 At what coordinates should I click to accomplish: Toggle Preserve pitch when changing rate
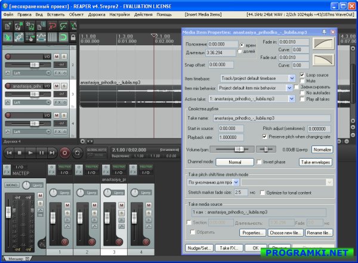click(264, 137)
